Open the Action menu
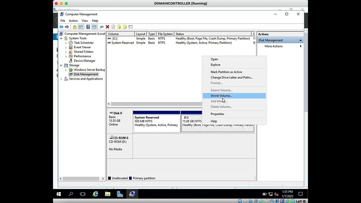361x203 pixels. (x=73, y=21)
